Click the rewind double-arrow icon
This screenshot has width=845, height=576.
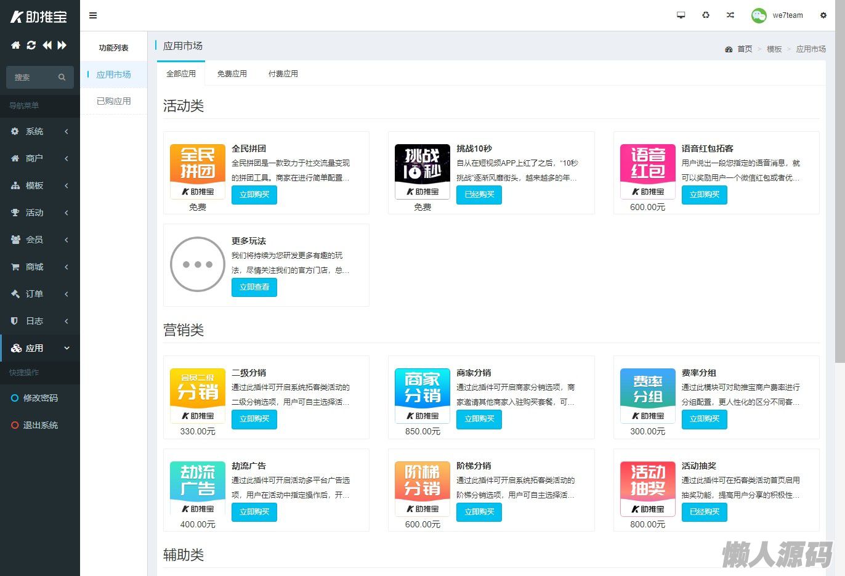[47, 45]
